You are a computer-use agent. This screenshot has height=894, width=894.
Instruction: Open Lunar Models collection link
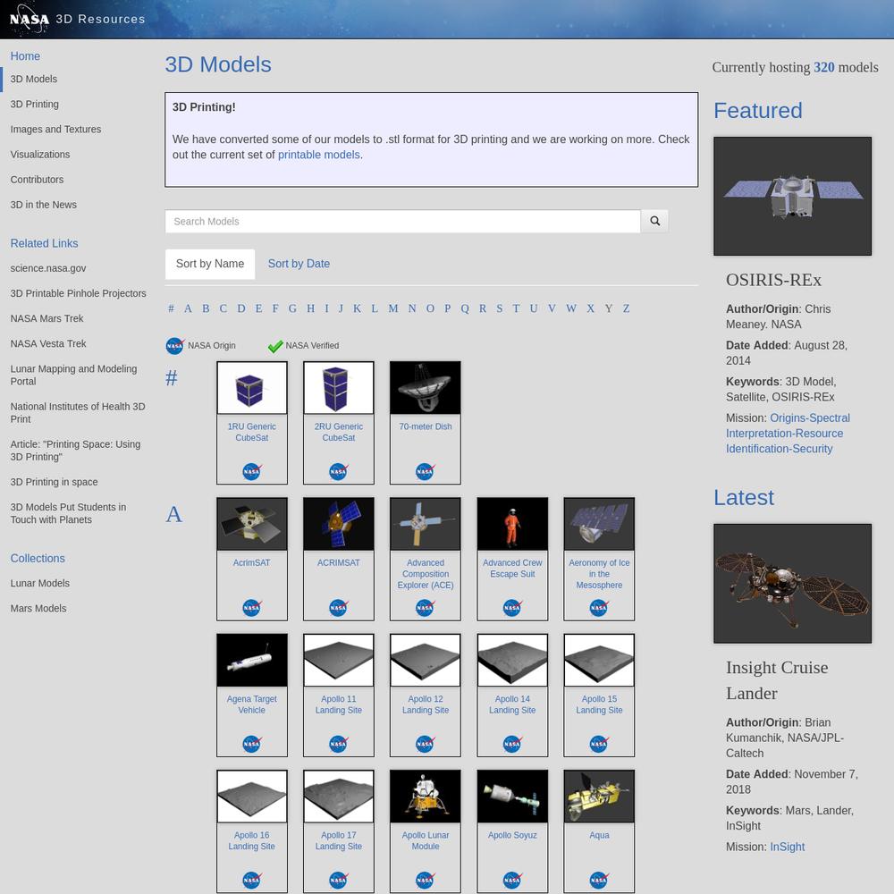40,583
